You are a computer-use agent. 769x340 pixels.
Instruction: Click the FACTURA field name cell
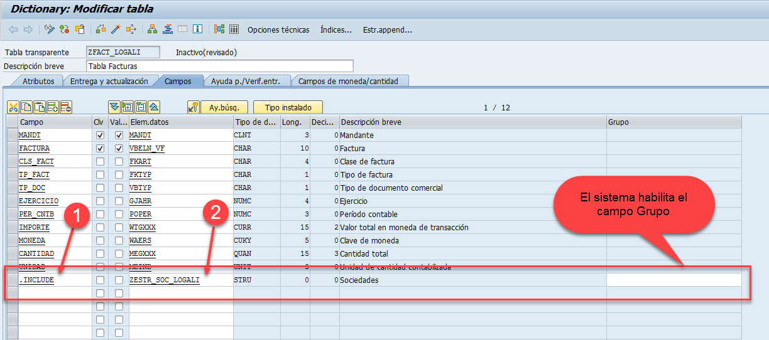pos(55,149)
